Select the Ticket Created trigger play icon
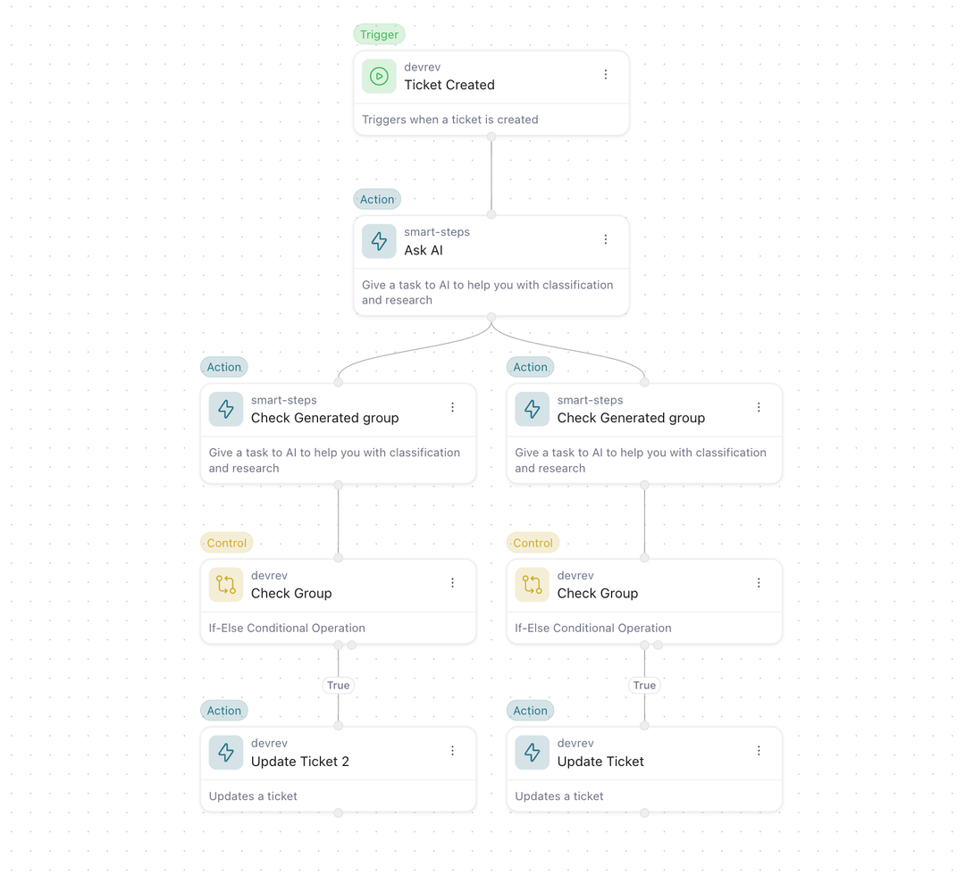The image size is (965, 875). click(x=378, y=76)
